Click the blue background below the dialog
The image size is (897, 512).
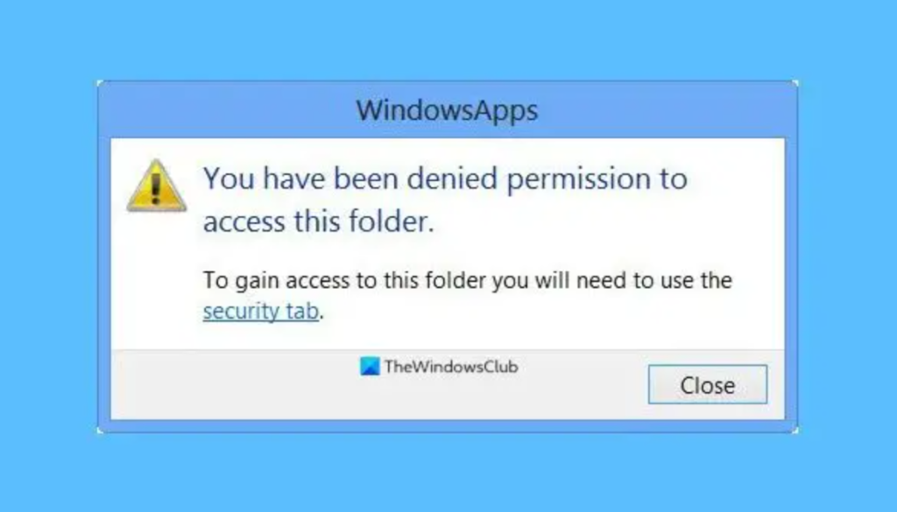tap(447, 473)
